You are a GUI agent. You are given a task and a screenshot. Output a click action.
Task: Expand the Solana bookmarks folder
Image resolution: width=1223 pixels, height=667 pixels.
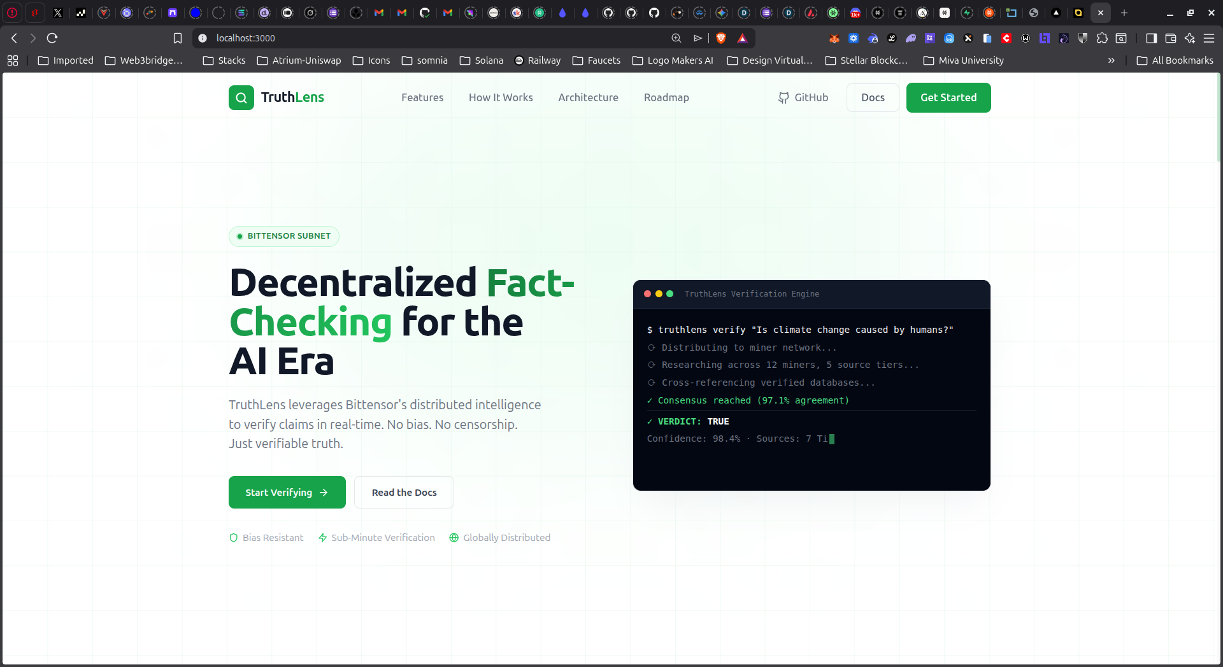tap(482, 60)
